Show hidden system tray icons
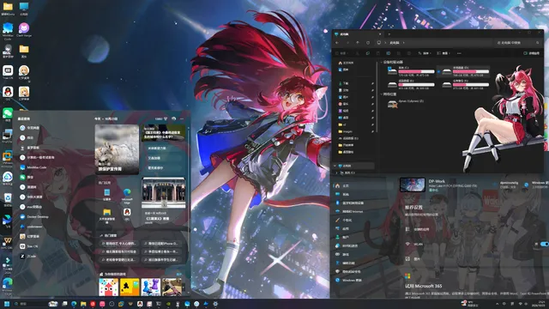 (x=497, y=304)
